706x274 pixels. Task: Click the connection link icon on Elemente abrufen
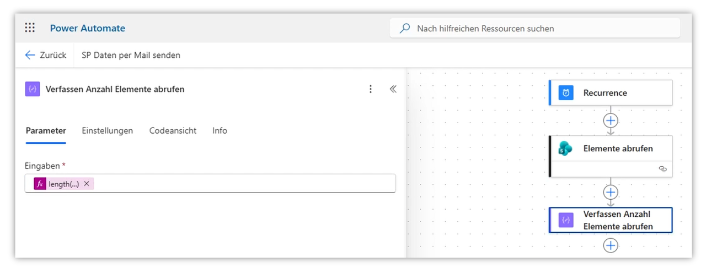coord(662,169)
